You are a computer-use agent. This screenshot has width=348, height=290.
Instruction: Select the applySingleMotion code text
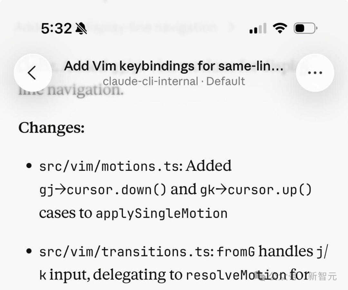162,214
